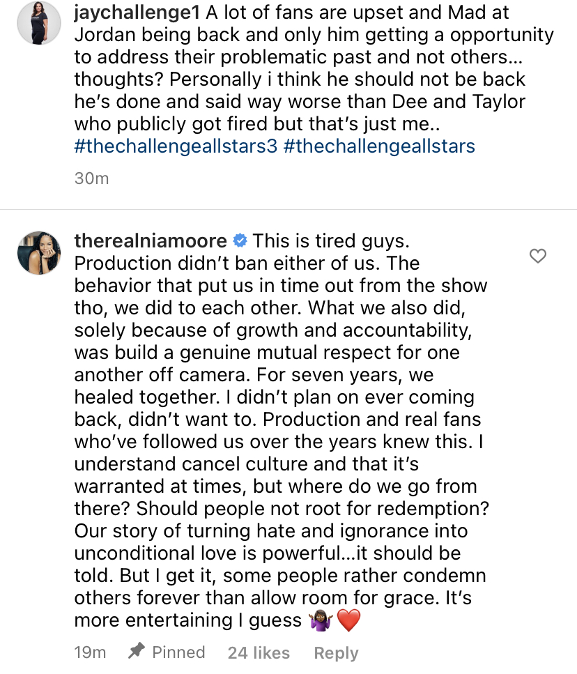
Task: Tap the therealniamoore username
Action: (151, 240)
